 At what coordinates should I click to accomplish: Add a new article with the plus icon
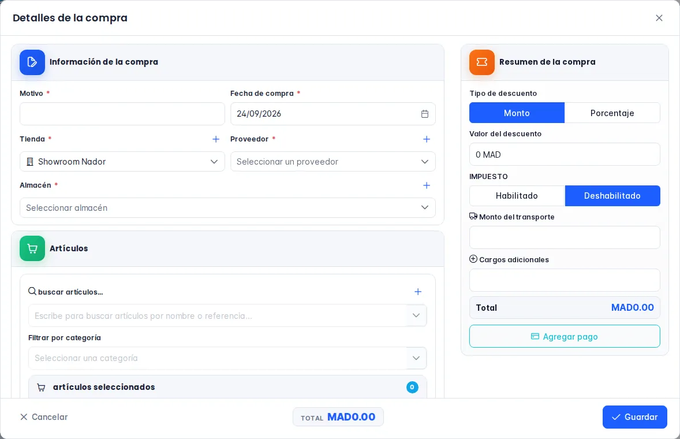point(417,292)
